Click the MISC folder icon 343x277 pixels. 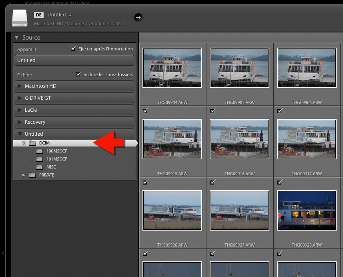coord(39,167)
